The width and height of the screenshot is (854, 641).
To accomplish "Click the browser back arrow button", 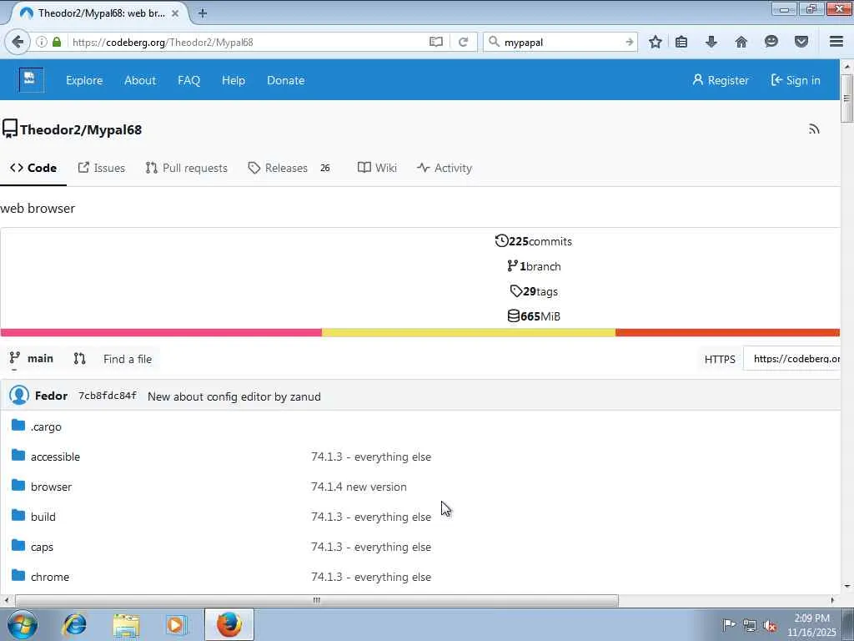I will pyautogui.click(x=18, y=42).
